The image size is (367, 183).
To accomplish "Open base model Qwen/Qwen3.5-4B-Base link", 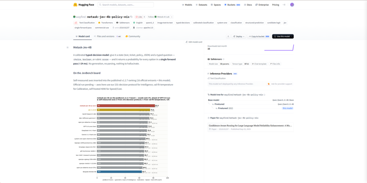I will pos(283,100).
